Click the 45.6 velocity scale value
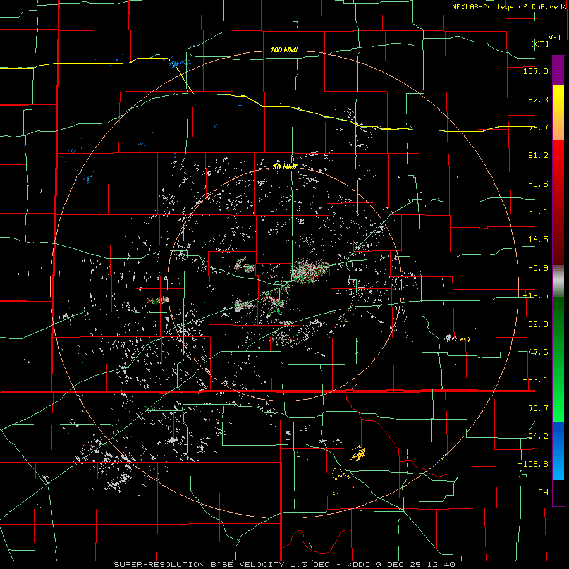The height and width of the screenshot is (569, 569). pos(538,183)
